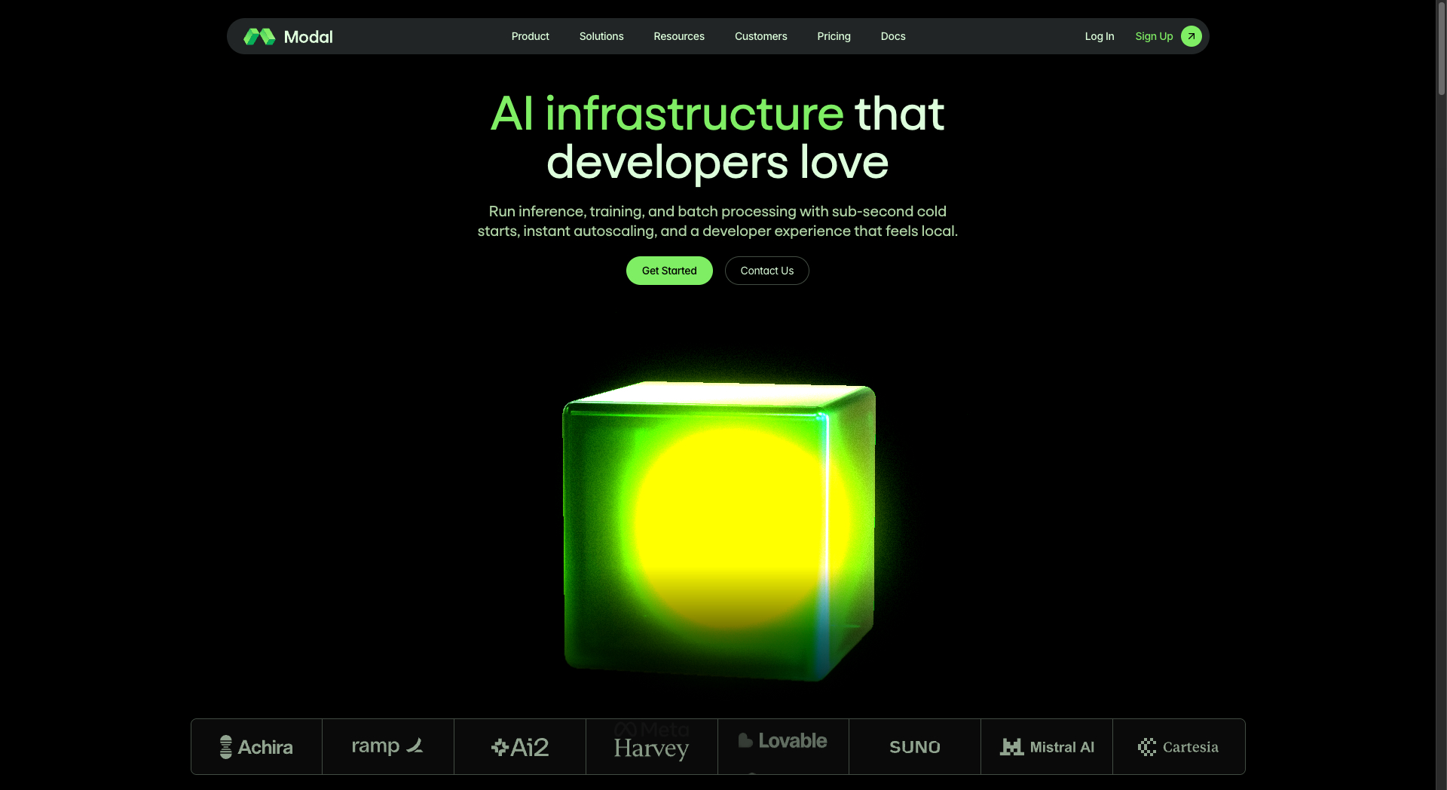Click the Cartesia logo
Viewport: 1447px width, 790px height.
(x=1178, y=747)
